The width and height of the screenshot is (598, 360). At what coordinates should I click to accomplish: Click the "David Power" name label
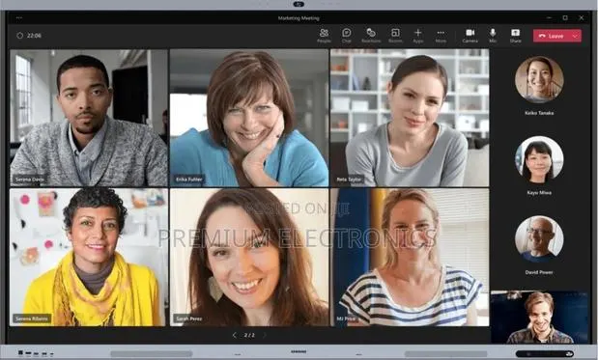tap(539, 272)
